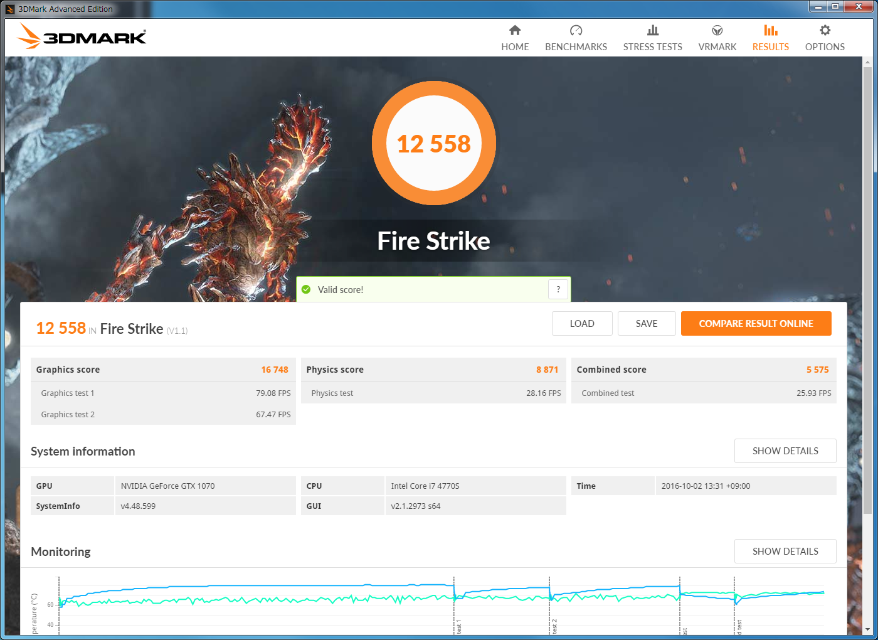
Task: Click the Valid score! message text
Action: (341, 290)
